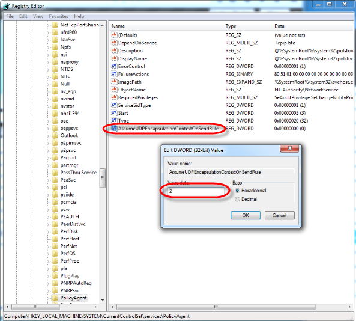Expand the PerfDisk tree node
Screen dimensions: 356x321
[x=48, y=232]
